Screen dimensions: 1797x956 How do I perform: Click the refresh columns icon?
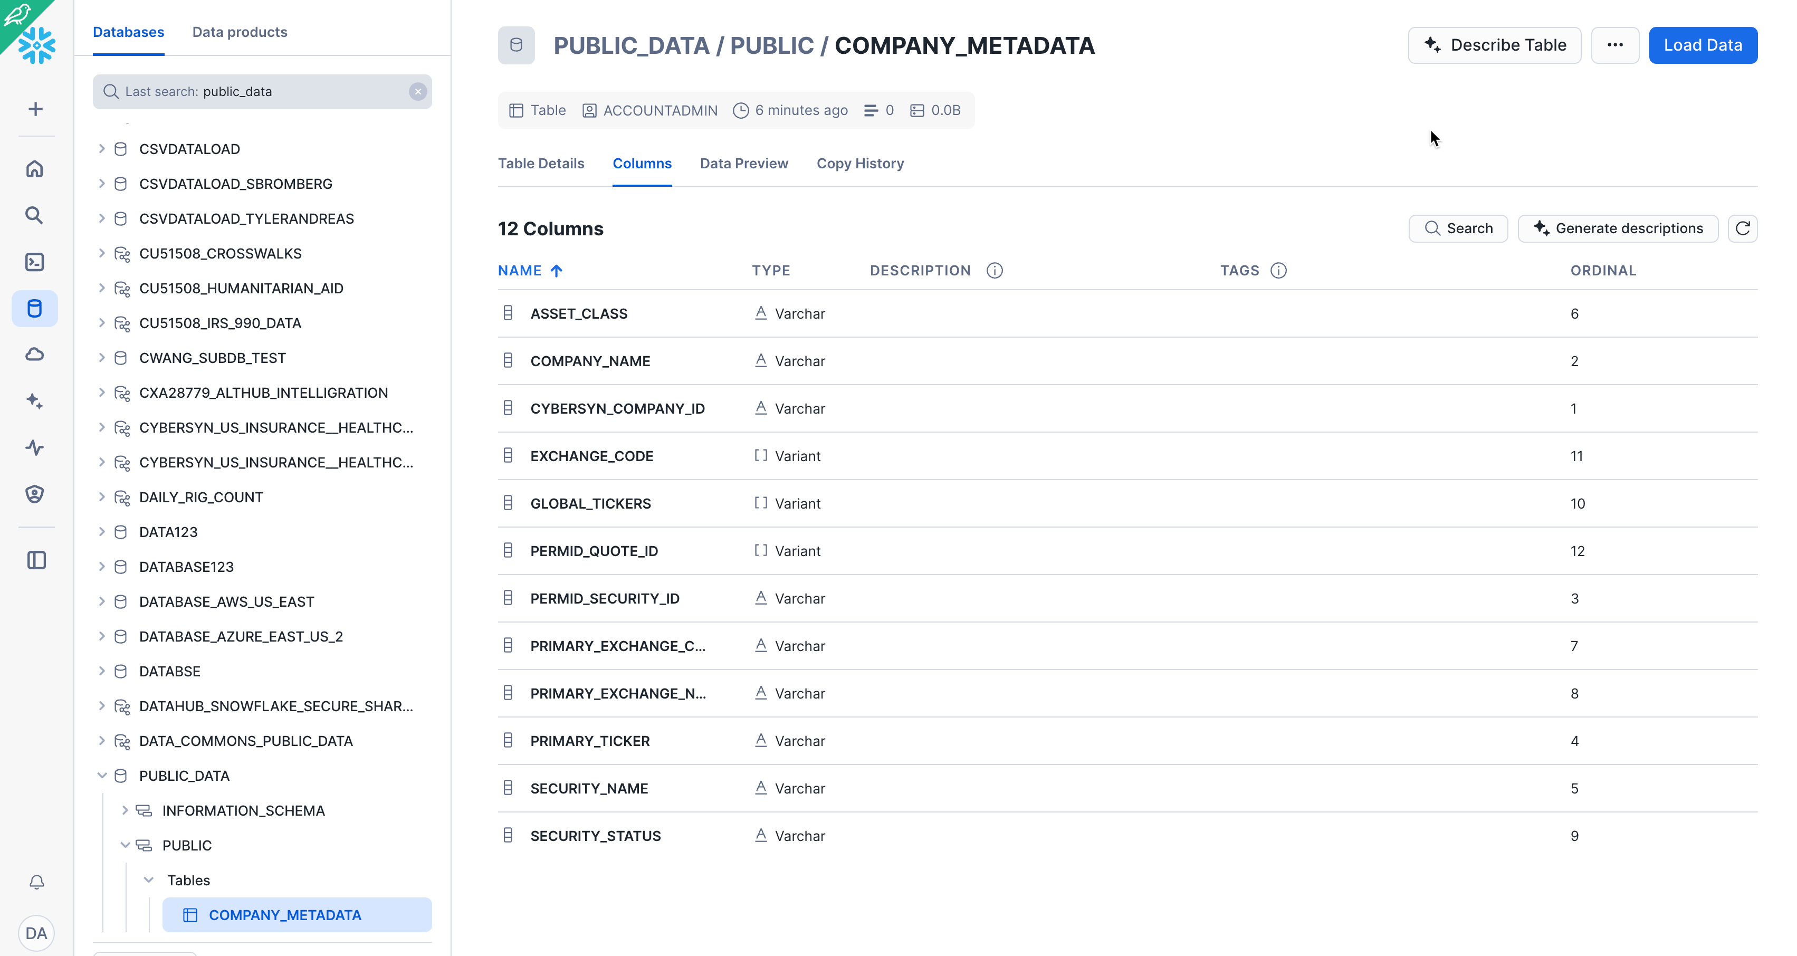[1742, 228]
